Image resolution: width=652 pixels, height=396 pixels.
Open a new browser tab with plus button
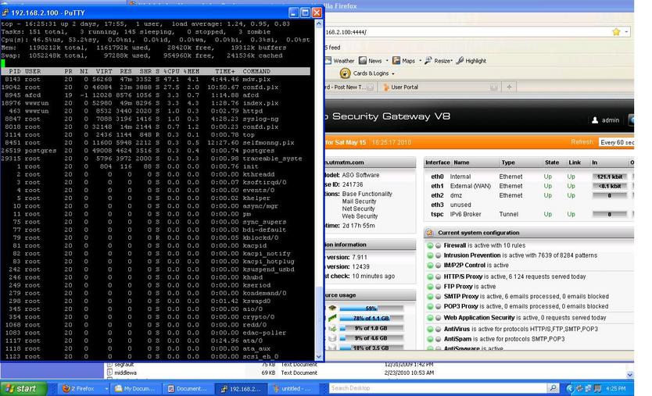click(x=509, y=87)
